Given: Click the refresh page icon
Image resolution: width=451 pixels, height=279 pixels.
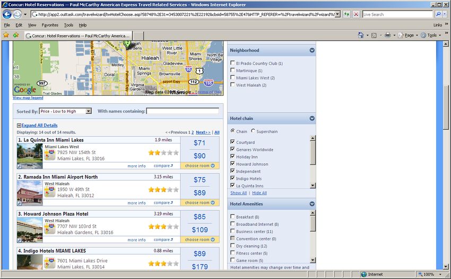Looking at the screenshot, I should tap(346, 14).
